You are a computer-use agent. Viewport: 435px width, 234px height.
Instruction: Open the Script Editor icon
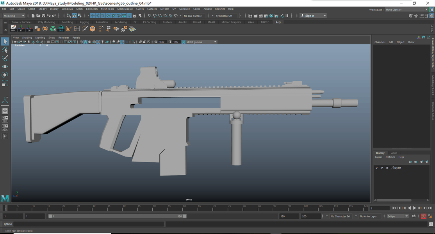[431, 224]
